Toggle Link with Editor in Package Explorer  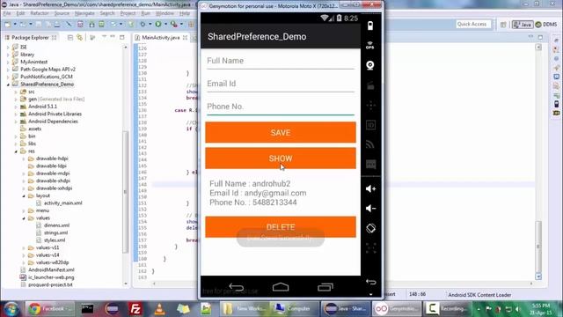(x=80, y=37)
